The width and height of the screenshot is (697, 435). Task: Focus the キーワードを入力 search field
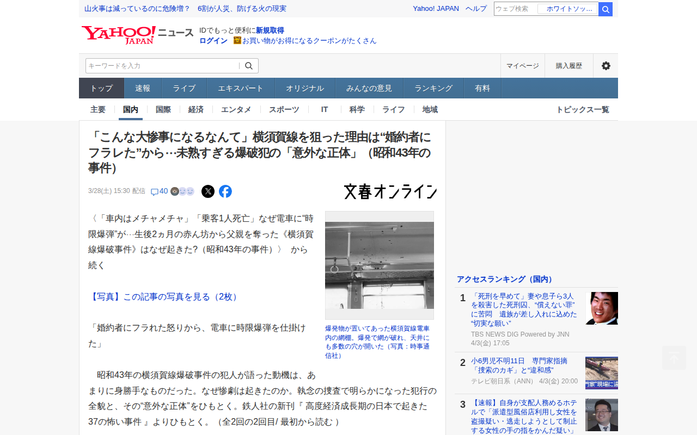(162, 66)
